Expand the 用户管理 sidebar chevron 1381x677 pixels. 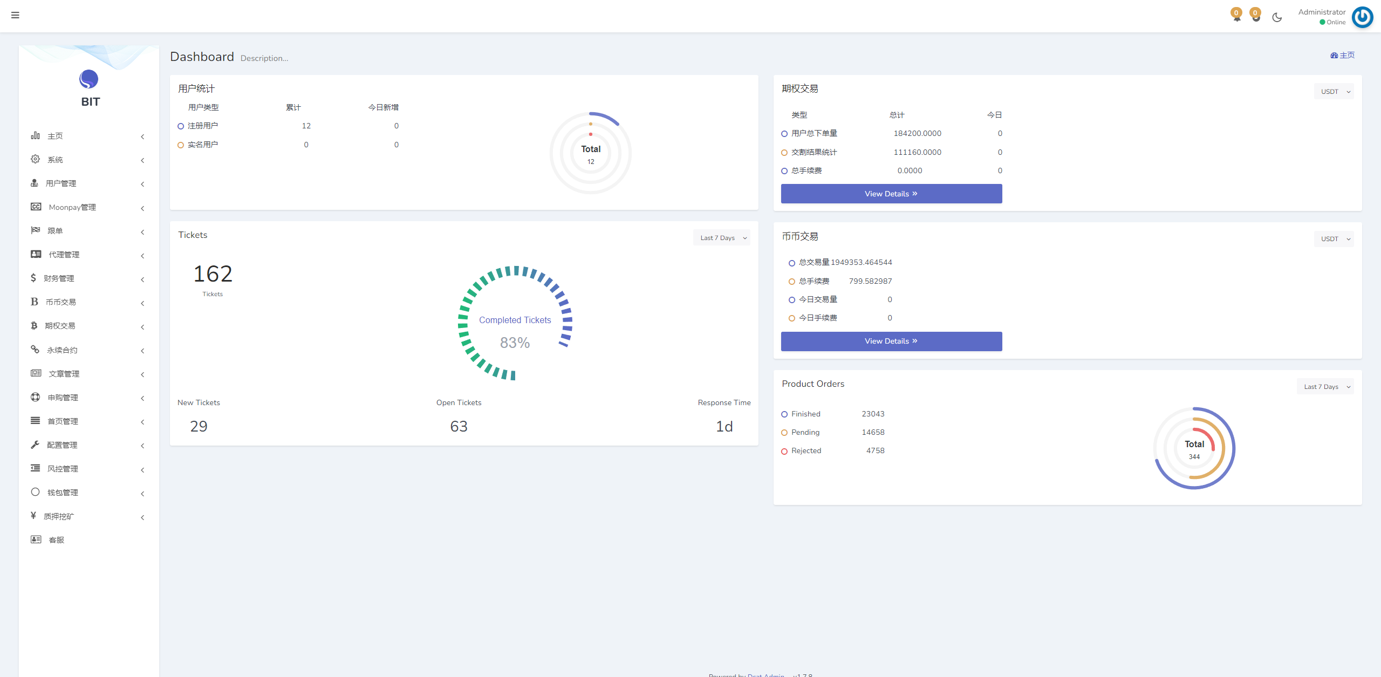pyautogui.click(x=142, y=184)
